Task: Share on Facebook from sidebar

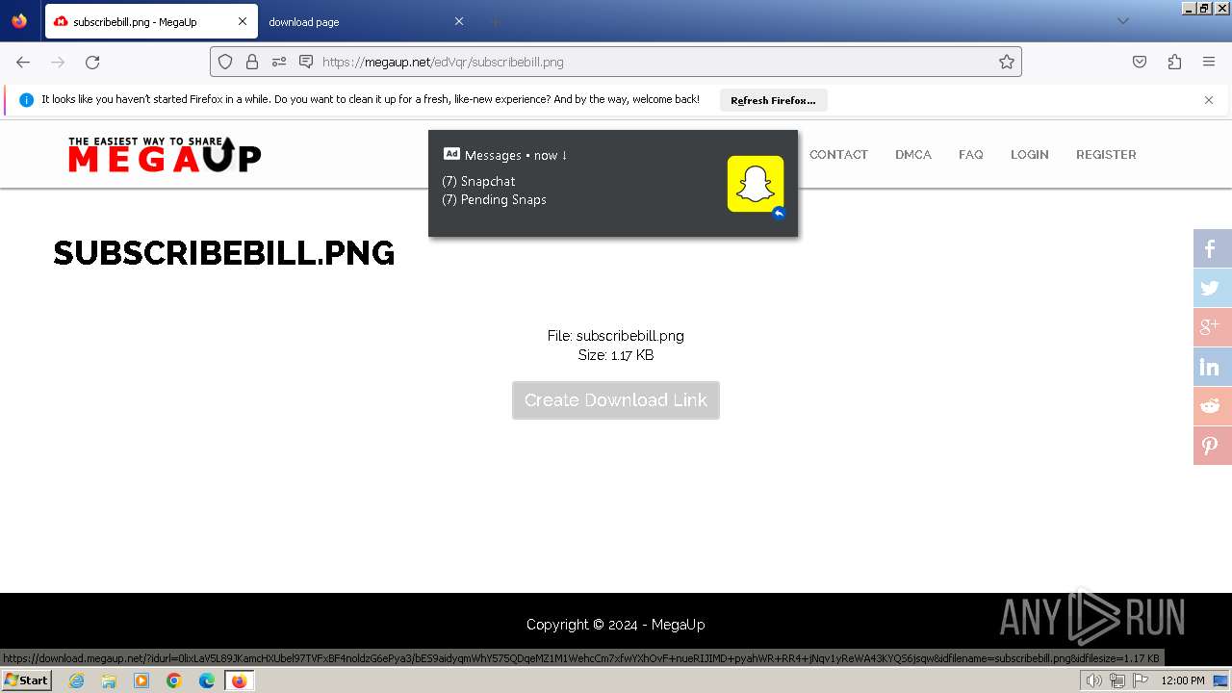Action: click(1211, 248)
